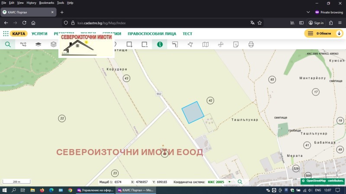
Task: Print the map with printer icon
Action: pos(251,45)
